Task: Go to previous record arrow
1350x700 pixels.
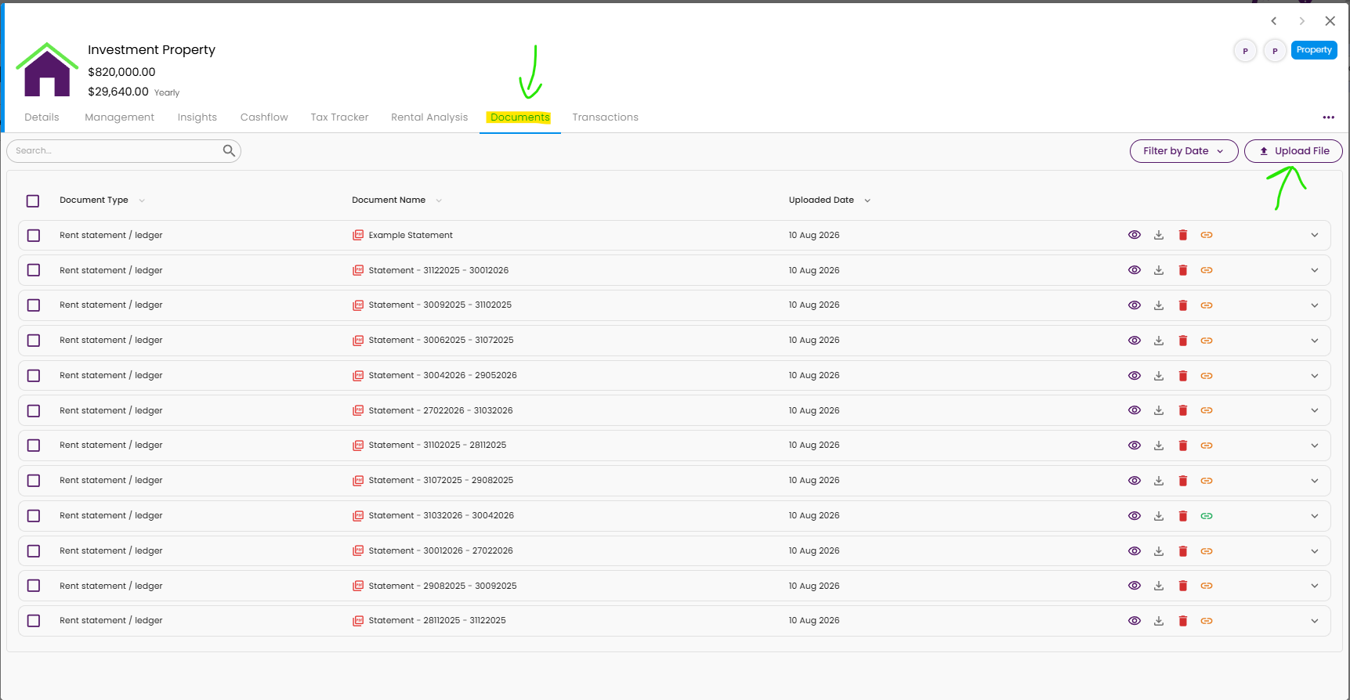Action: coord(1274,21)
